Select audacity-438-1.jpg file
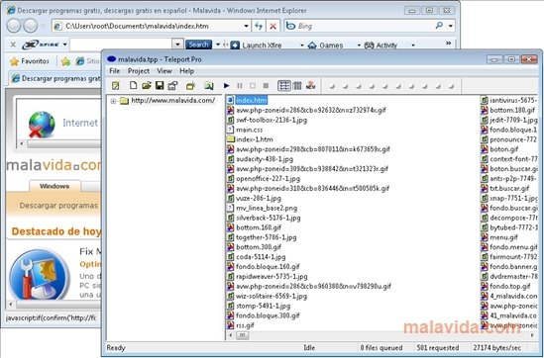544x358 pixels. [x=265, y=159]
